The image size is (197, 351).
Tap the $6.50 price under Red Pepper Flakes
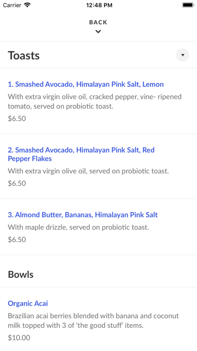coord(17,184)
